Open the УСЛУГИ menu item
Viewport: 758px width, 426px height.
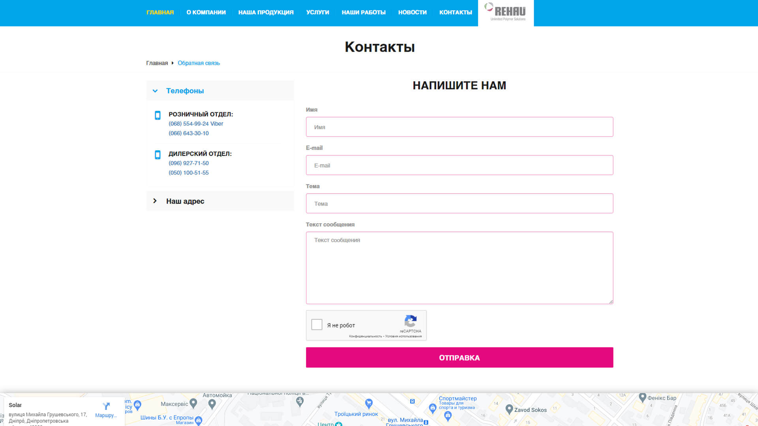(x=317, y=12)
